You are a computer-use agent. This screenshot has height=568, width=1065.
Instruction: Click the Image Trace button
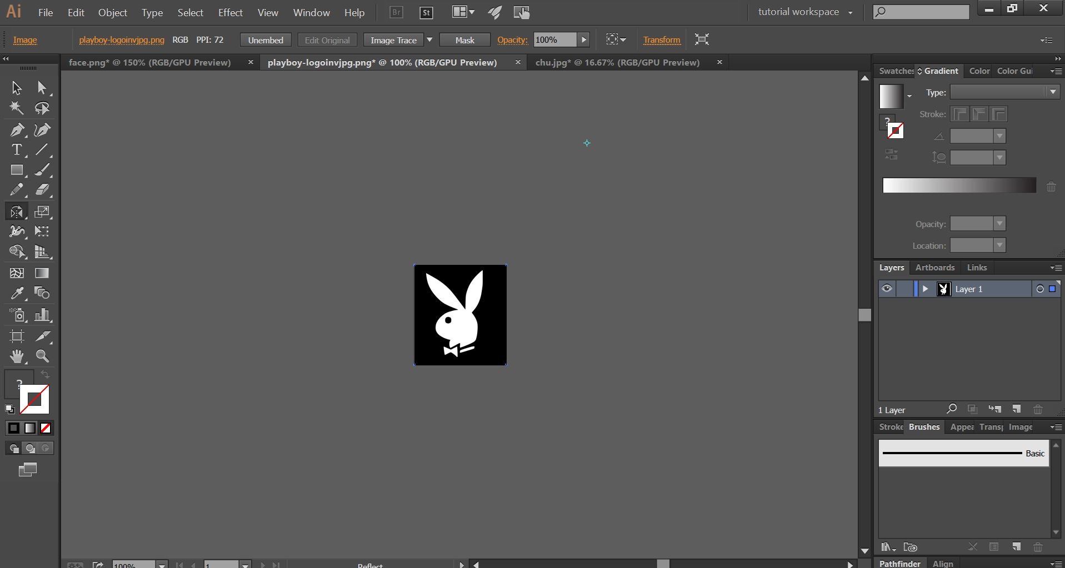click(x=393, y=40)
